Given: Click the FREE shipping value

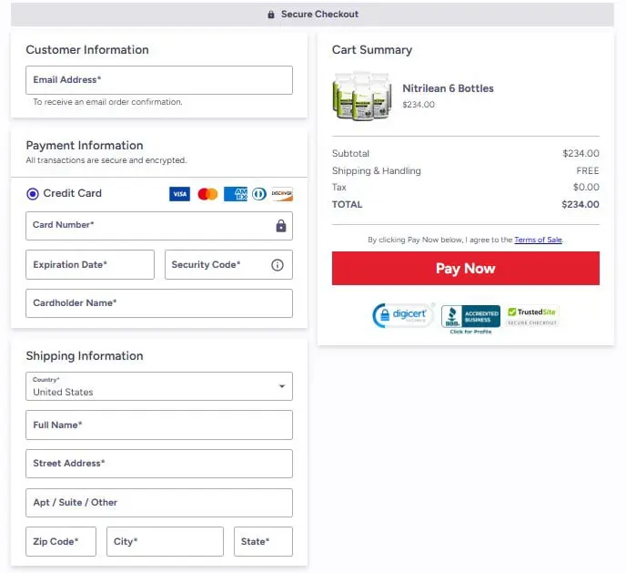Looking at the screenshot, I should (x=588, y=171).
